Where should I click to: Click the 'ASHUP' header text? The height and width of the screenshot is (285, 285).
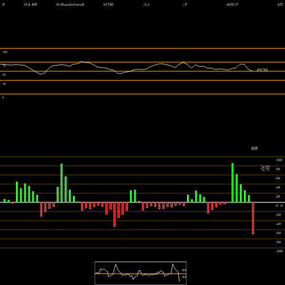[232, 5]
